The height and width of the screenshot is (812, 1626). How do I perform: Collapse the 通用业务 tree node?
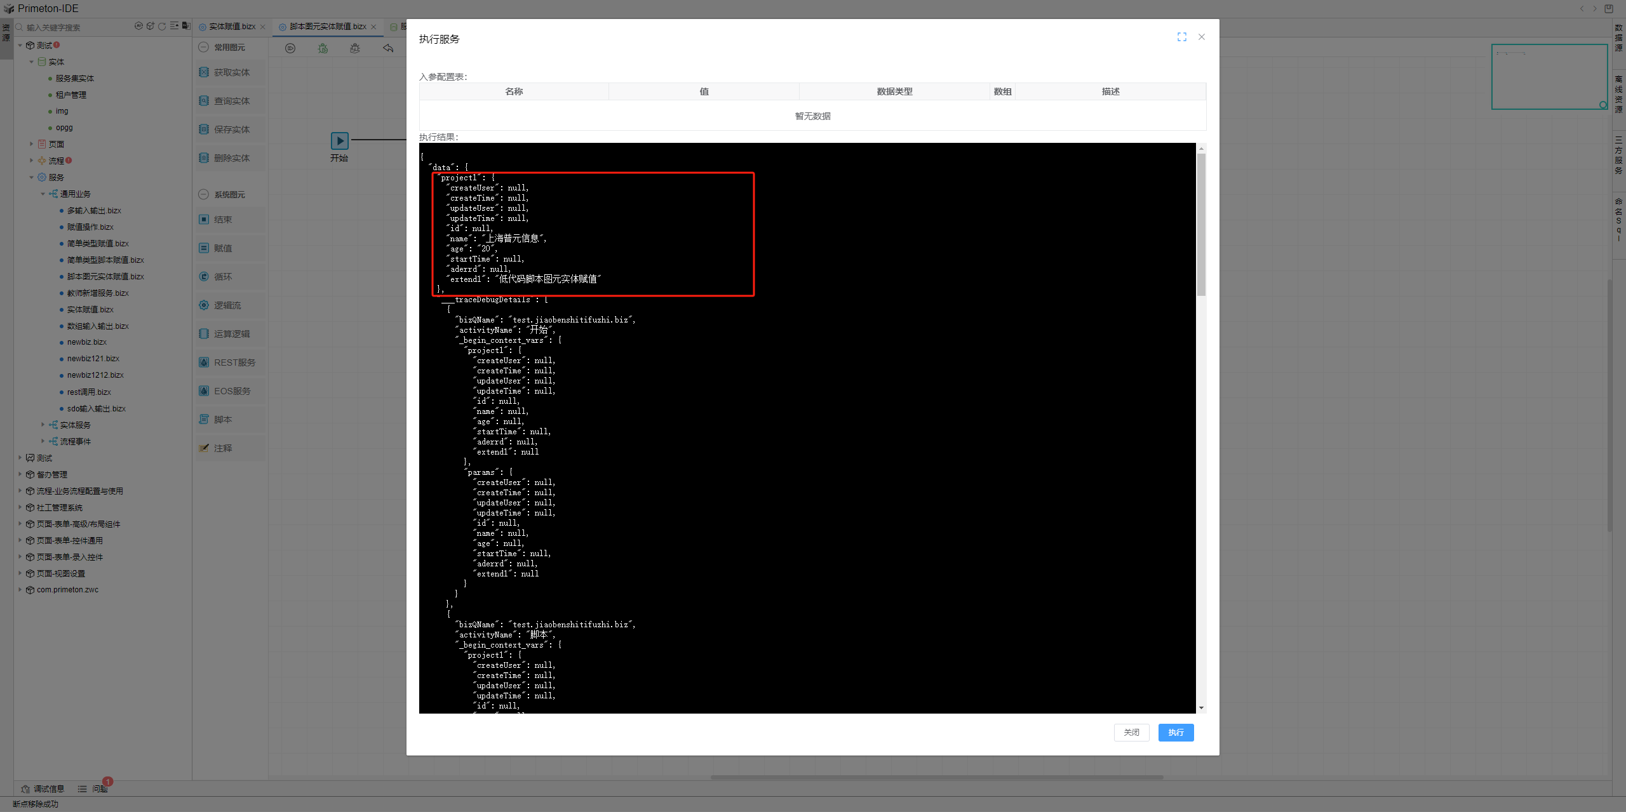click(x=43, y=194)
